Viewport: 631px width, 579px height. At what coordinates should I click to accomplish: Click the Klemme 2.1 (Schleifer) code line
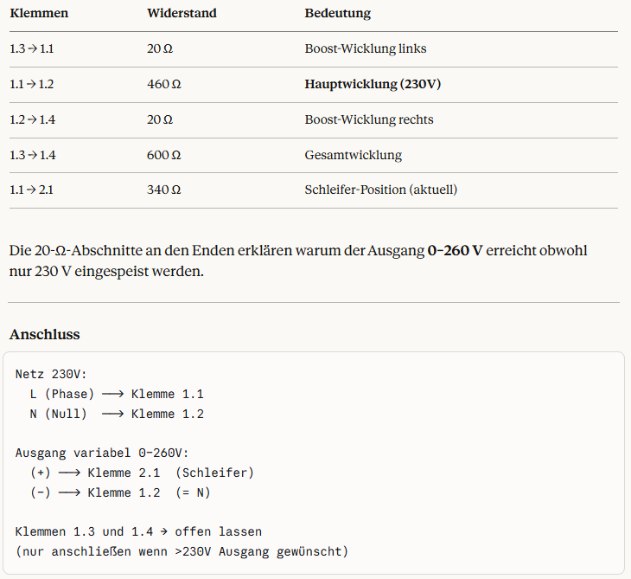pos(143,473)
